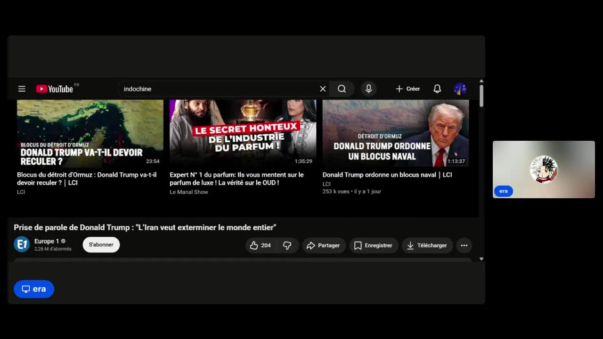This screenshot has width=603, height=339.
Task: Run the search with the magnifier button
Action: pos(342,89)
